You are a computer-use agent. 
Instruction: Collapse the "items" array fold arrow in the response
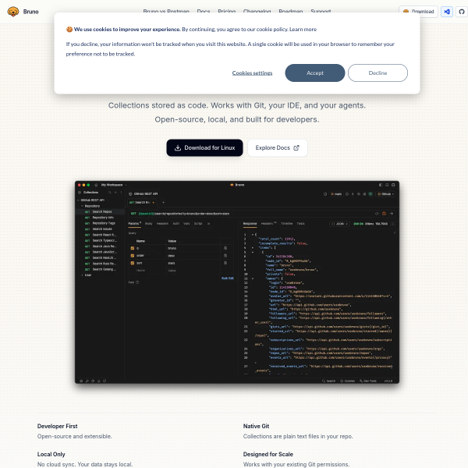click(x=253, y=248)
